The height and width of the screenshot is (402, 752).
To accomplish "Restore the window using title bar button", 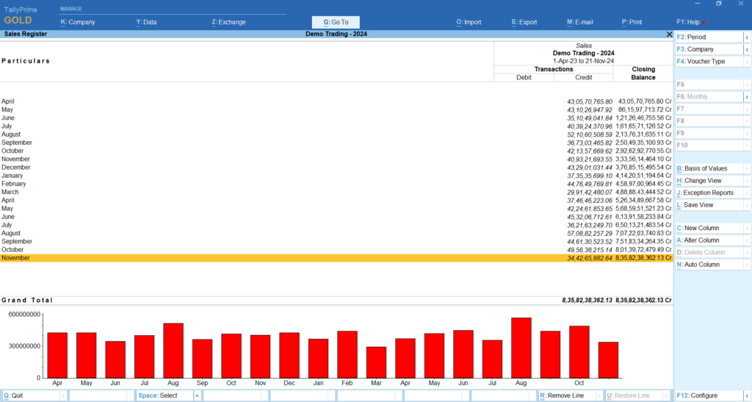I will [718, 4].
